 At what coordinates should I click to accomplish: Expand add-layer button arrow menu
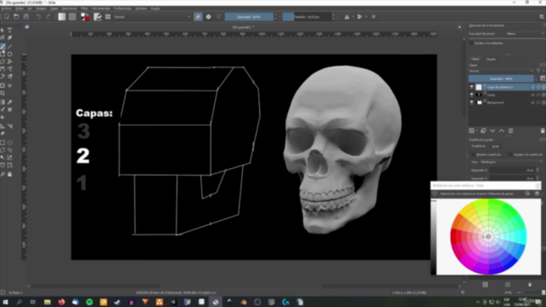click(476, 130)
